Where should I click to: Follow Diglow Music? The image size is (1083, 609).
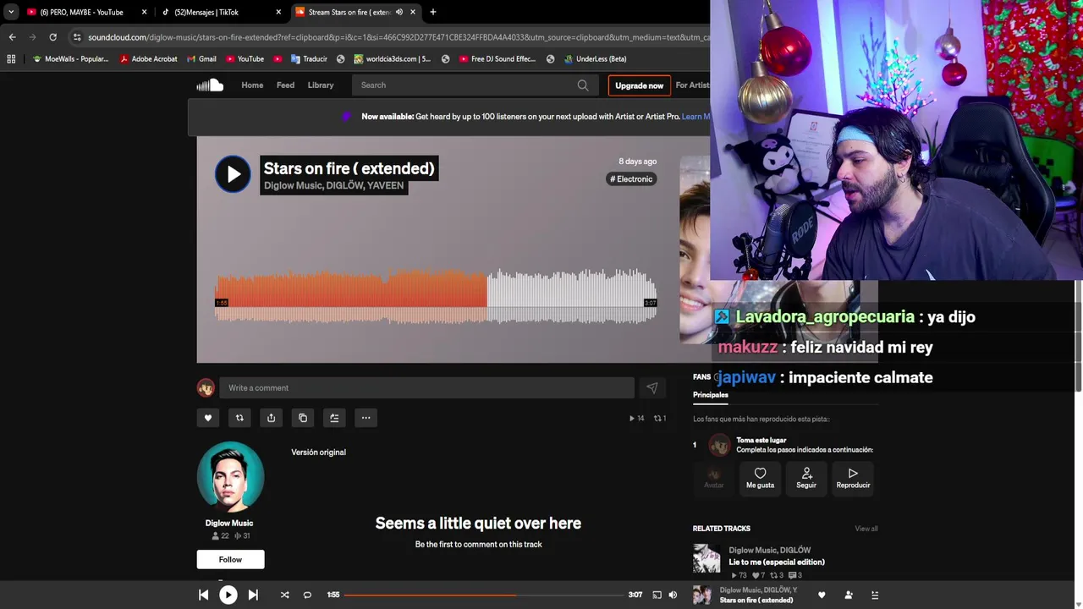230,559
